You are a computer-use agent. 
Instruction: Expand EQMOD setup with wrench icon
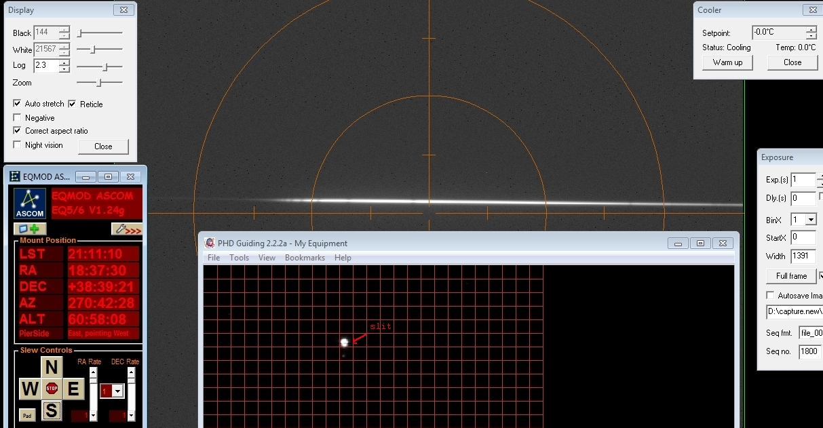pos(127,229)
